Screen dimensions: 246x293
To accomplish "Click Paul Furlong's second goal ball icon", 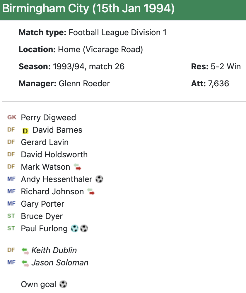I will (84, 228).
